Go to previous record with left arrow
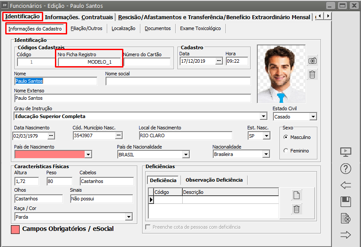The height and width of the screenshot is (247, 361). (x=346, y=185)
